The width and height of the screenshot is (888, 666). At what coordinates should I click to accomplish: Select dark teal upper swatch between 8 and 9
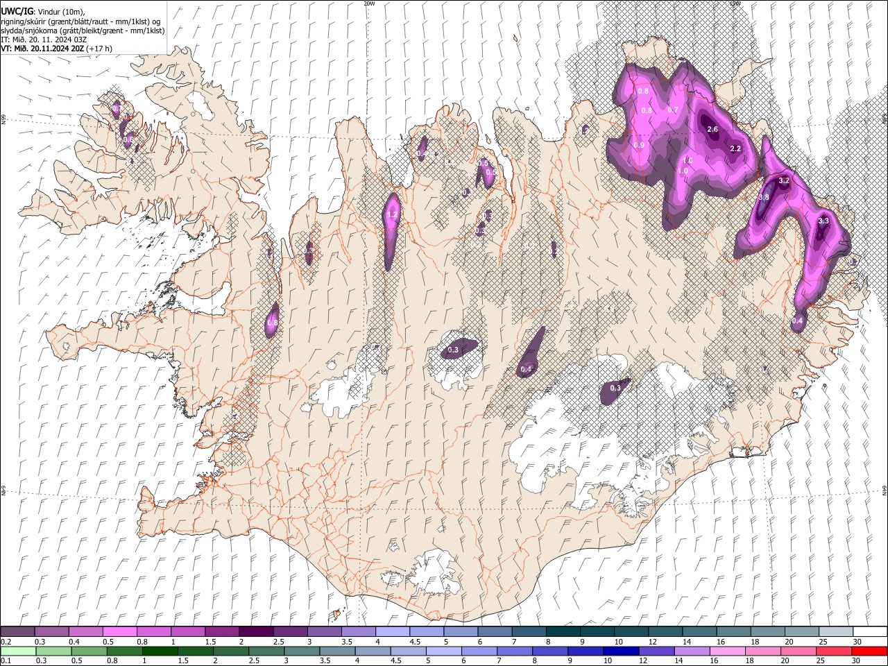tap(563, 632)
